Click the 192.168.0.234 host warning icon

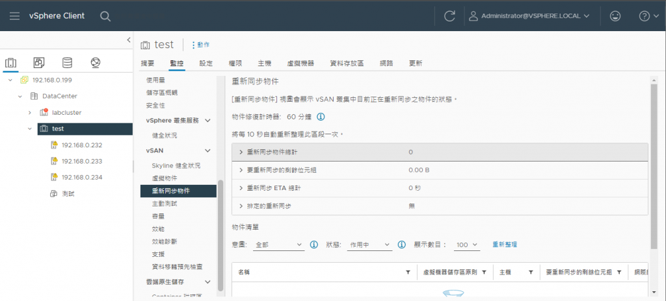(54, 177)
